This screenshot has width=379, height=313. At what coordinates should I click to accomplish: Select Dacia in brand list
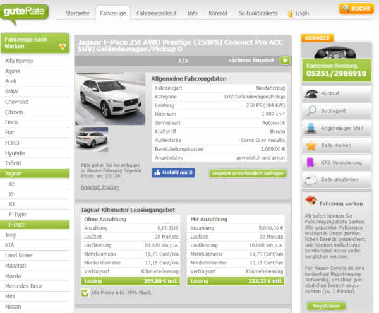point(35,122)
